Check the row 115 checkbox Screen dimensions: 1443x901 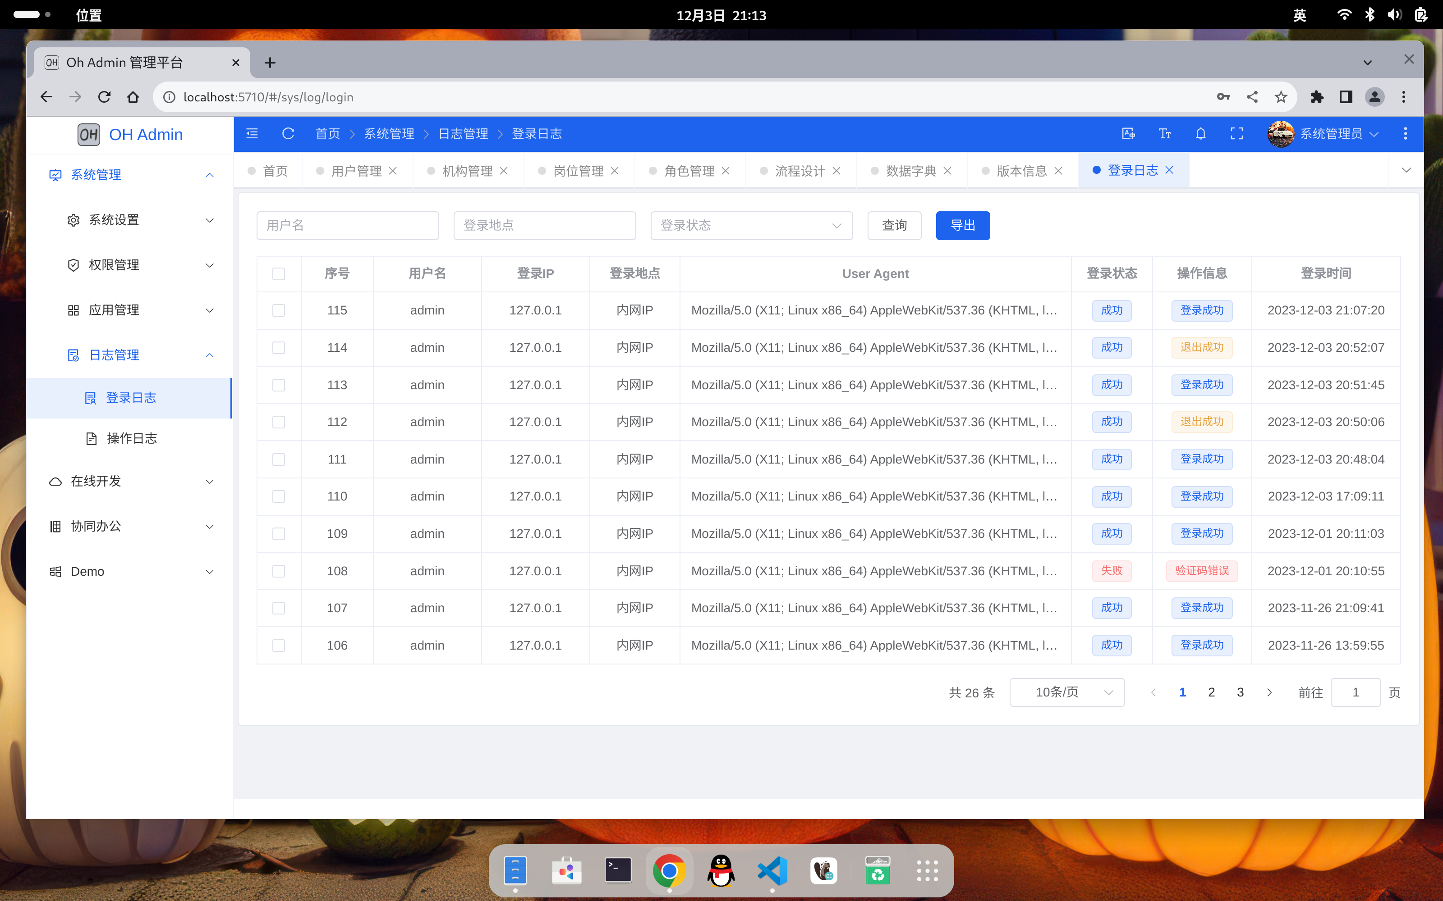[279, 310]
